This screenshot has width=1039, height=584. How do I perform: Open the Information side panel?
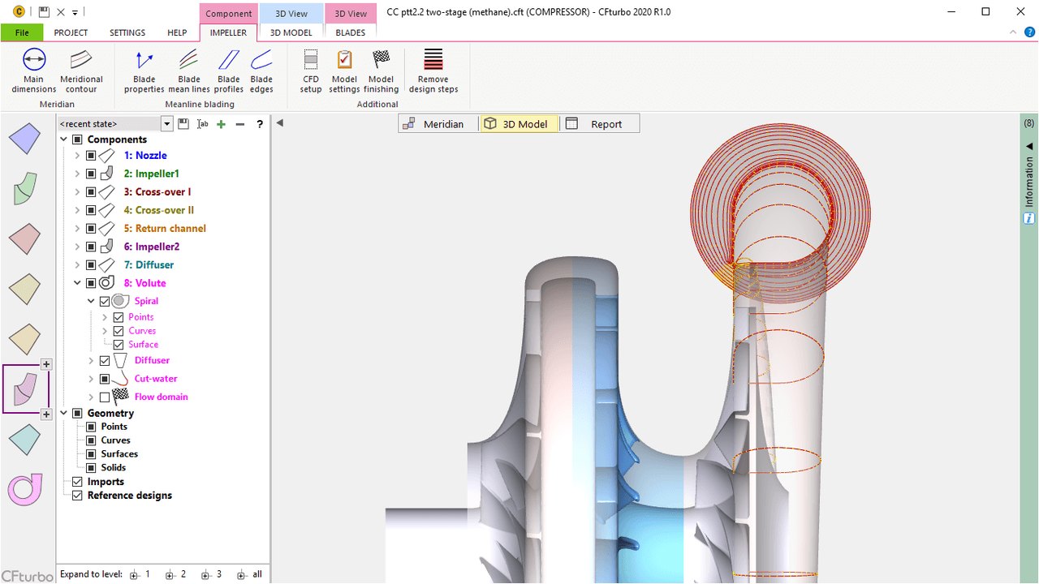pyautogui.click(x=1029, y=180)
